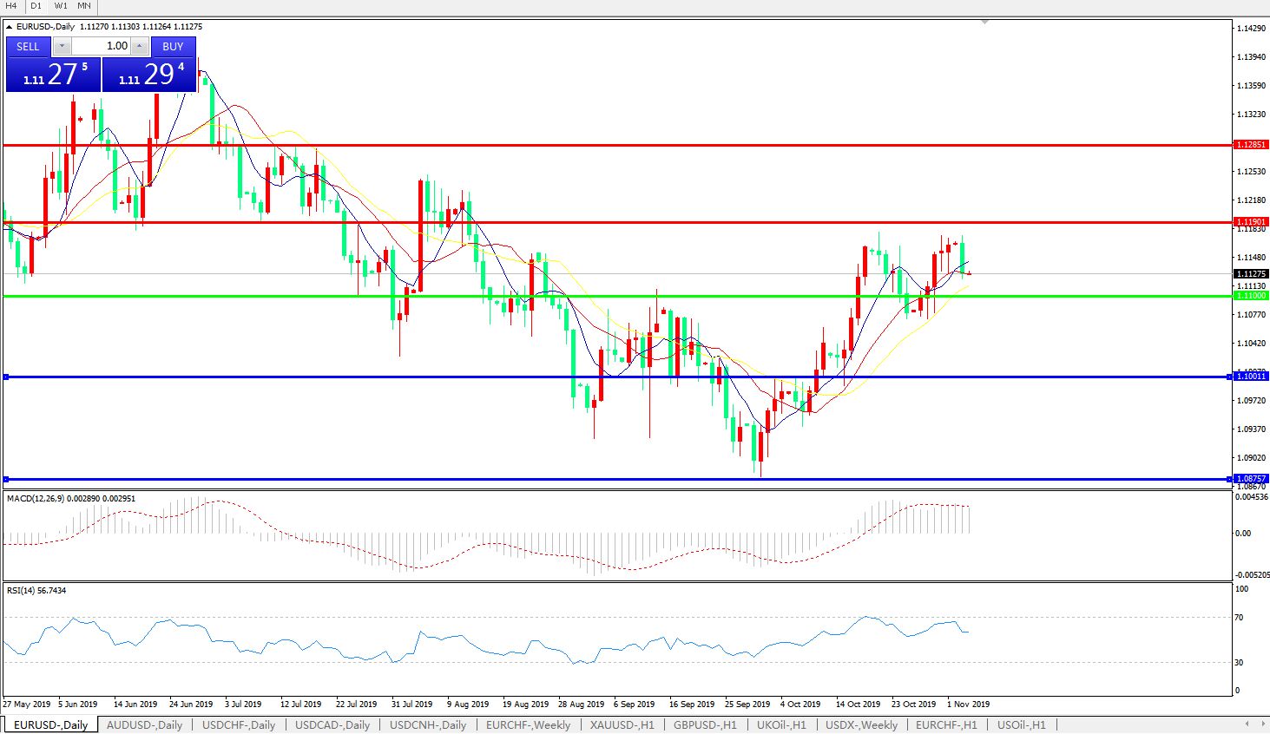Open the XAUUSD-,H1 chart tab
This screenshot has height=734, width=1270.
click(x=622, y=724)
